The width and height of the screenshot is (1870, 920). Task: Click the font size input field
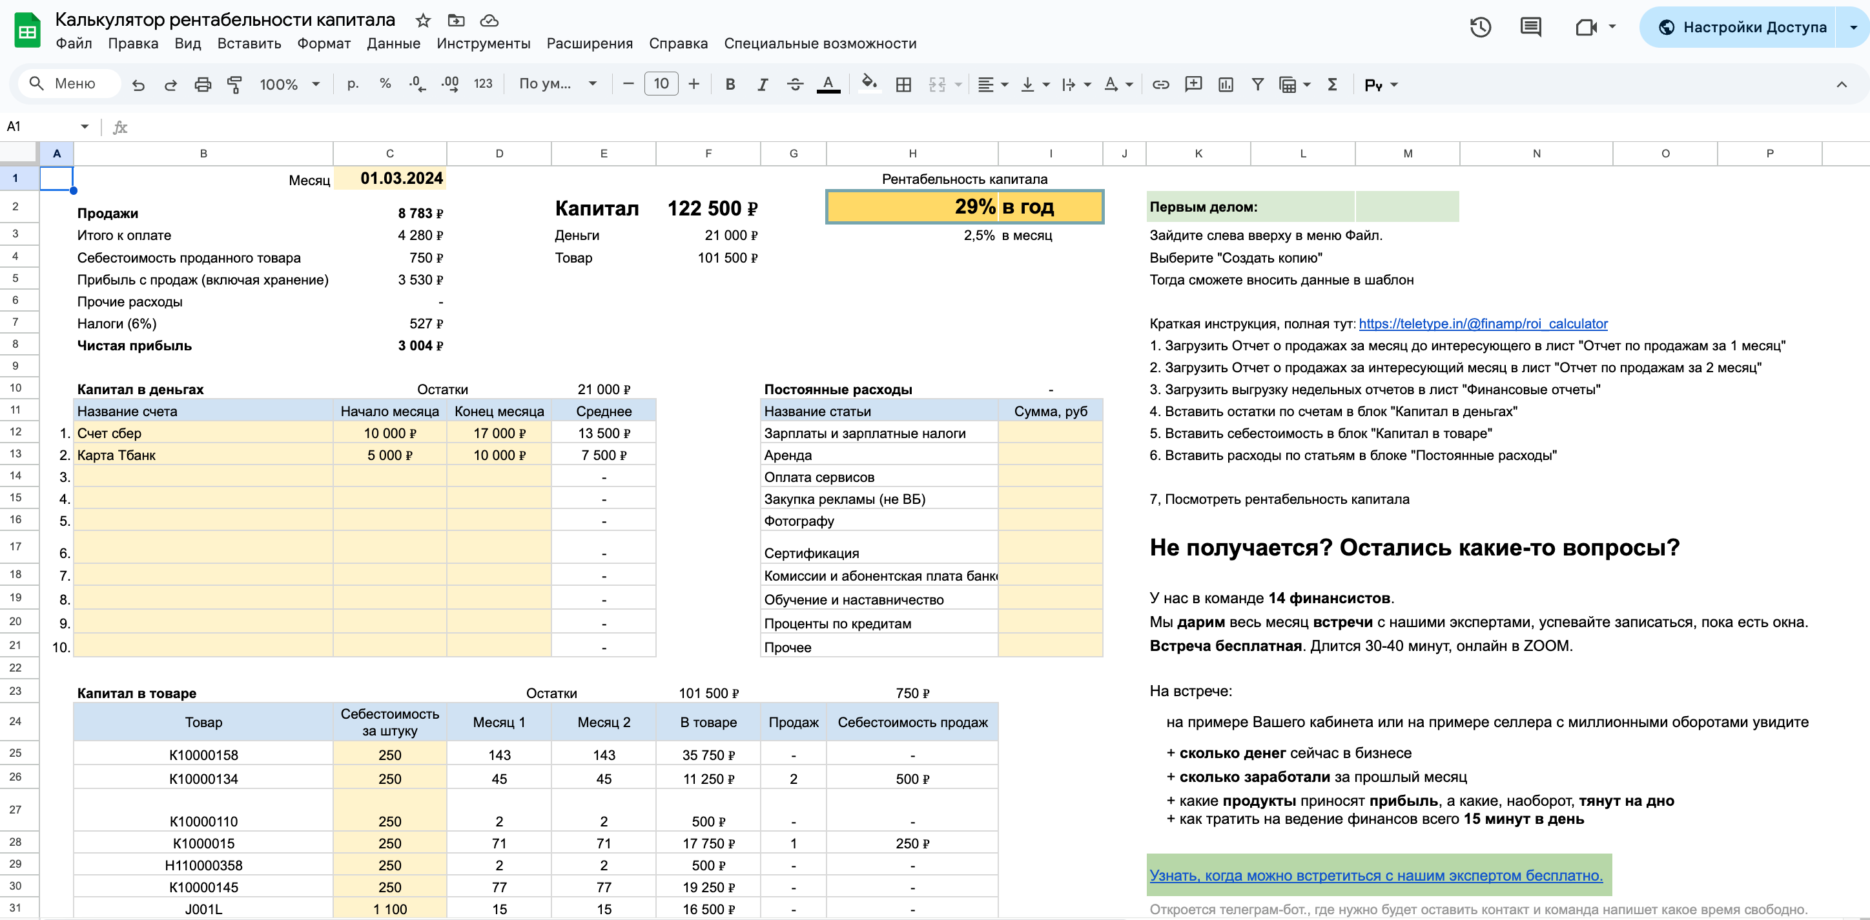pos(661,84)
